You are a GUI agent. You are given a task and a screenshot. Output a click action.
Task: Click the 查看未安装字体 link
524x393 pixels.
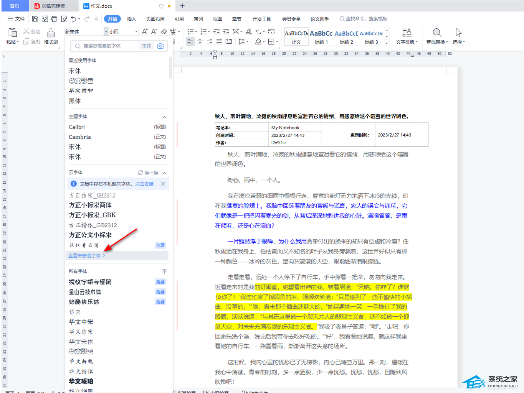click(84, 256)
